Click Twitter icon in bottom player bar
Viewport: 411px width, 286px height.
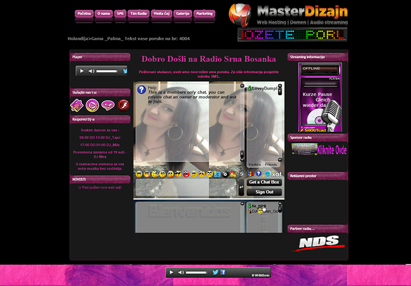pyautogui.click(x=216, y=272)
